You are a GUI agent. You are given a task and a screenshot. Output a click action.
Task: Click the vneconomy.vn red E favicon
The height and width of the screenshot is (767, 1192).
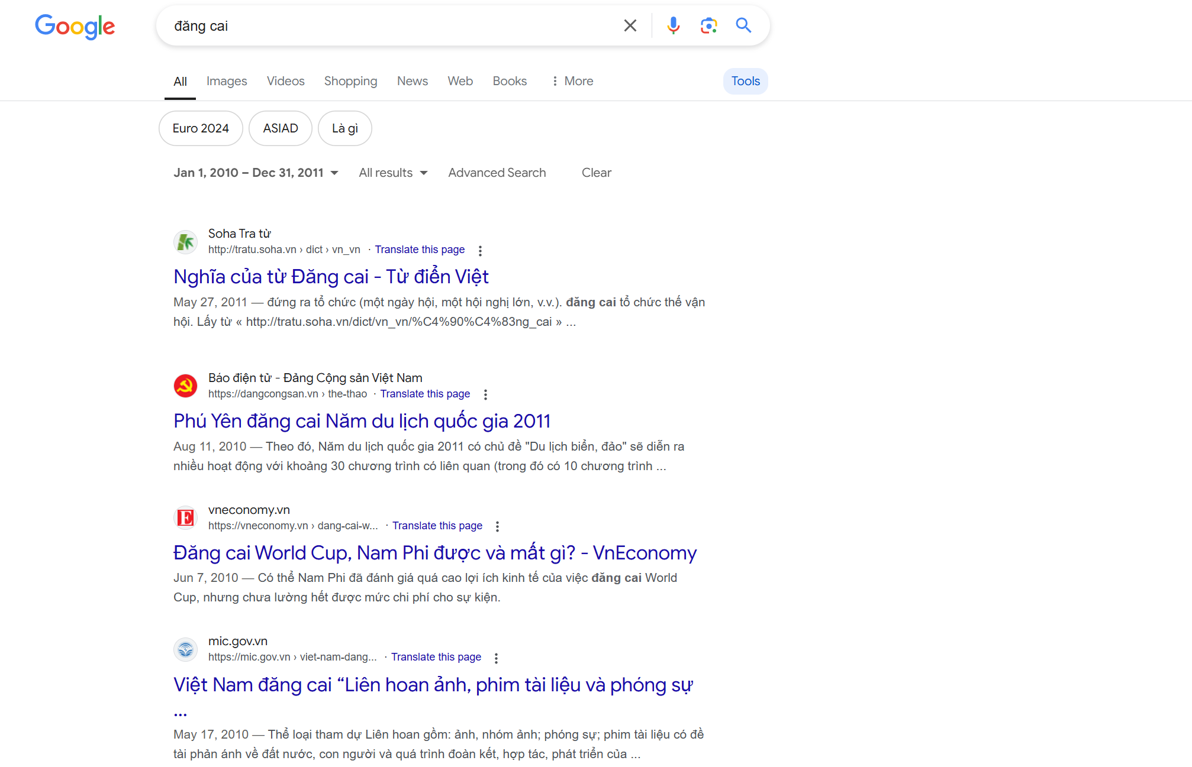click(185, 518)
